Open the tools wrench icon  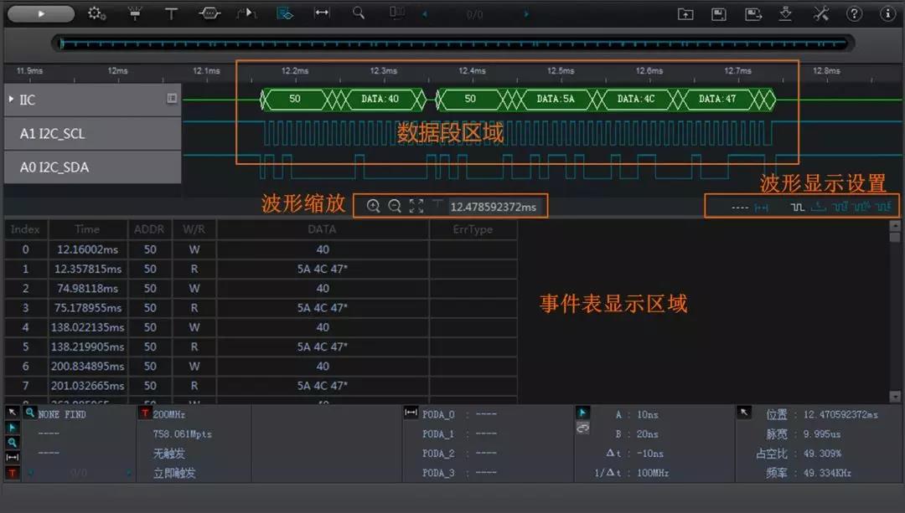coord(820,14)
